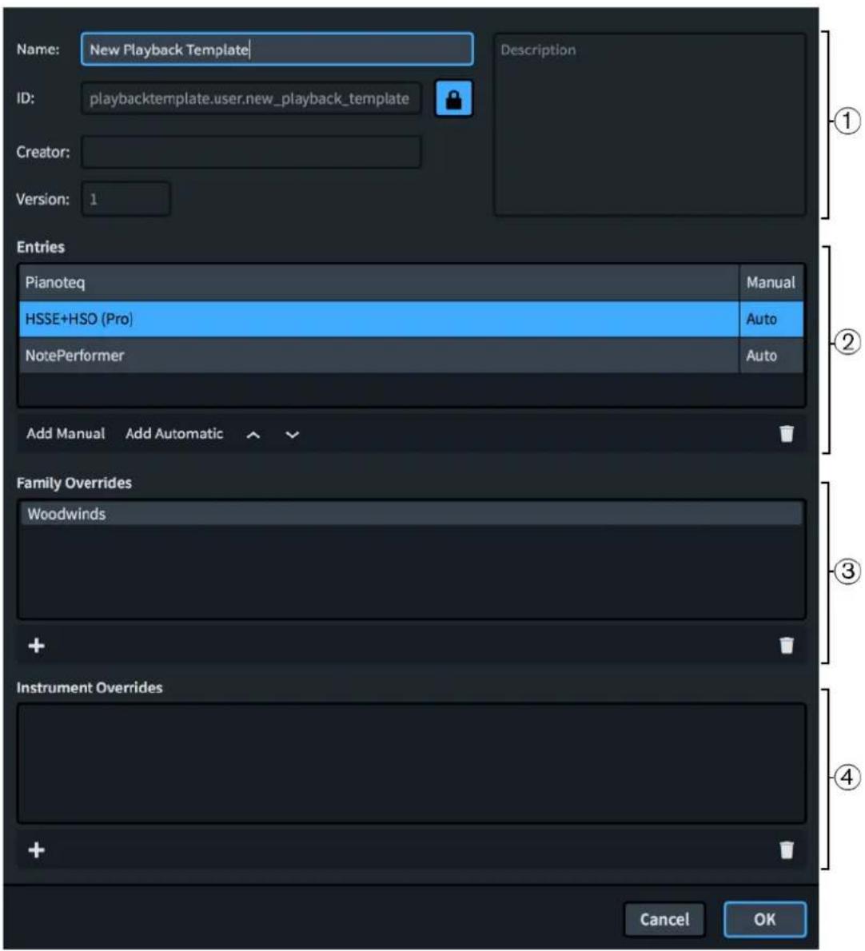Toggle the ID lock button
Viewport: 865px width, 951px height.
click(454, 99)
